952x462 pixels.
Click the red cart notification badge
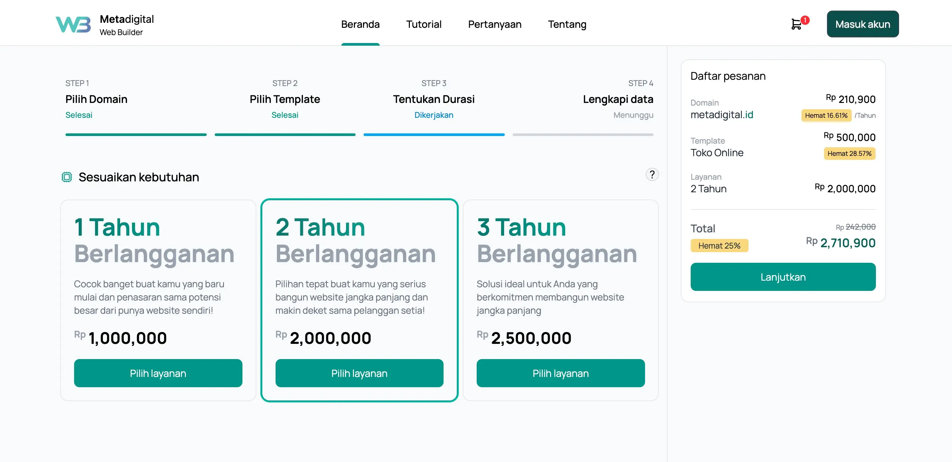pos(805,20)
